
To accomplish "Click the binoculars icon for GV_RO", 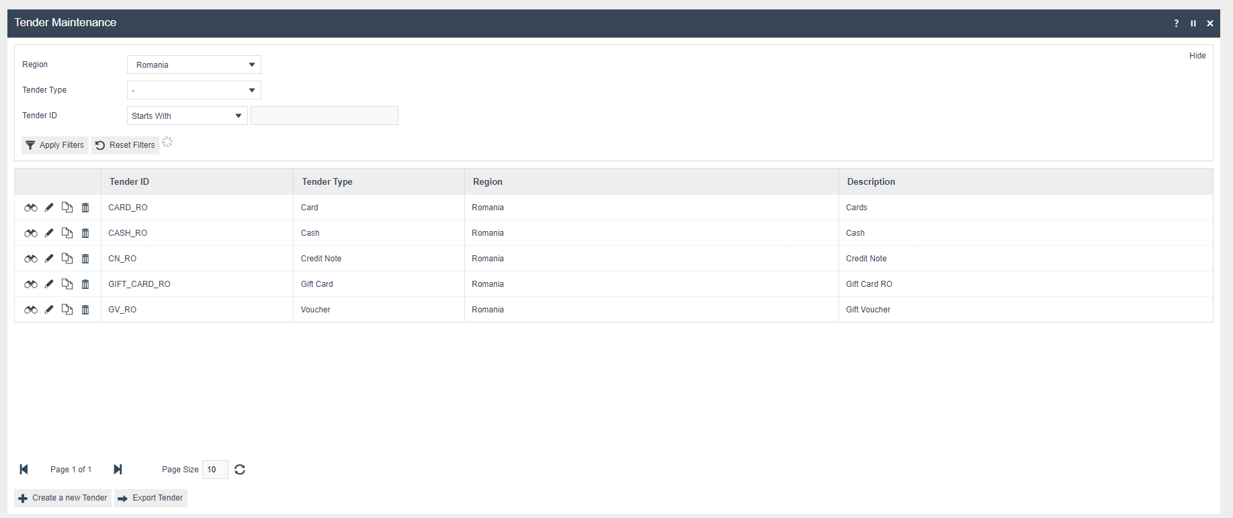I will (31, 310).
